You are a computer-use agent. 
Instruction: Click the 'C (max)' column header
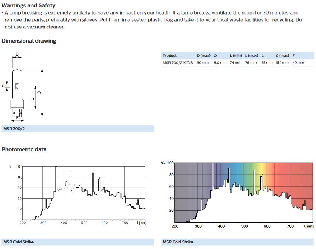[x=282, y=56]
